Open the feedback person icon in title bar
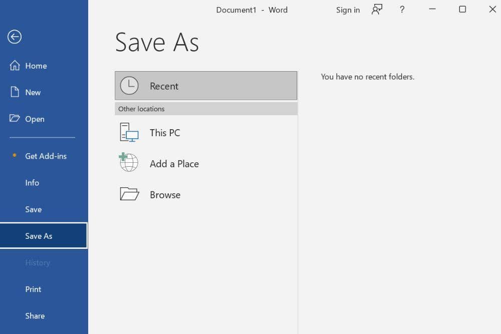The width and height of the screenshot is (501, 334). pos(377,10)
